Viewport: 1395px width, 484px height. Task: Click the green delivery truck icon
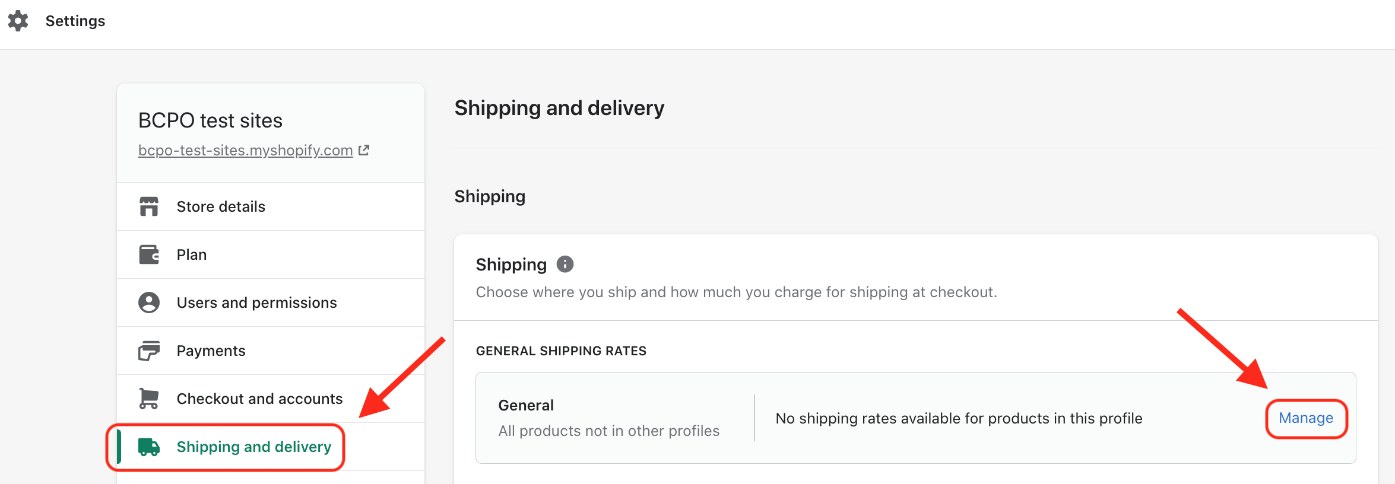[149, 447]
